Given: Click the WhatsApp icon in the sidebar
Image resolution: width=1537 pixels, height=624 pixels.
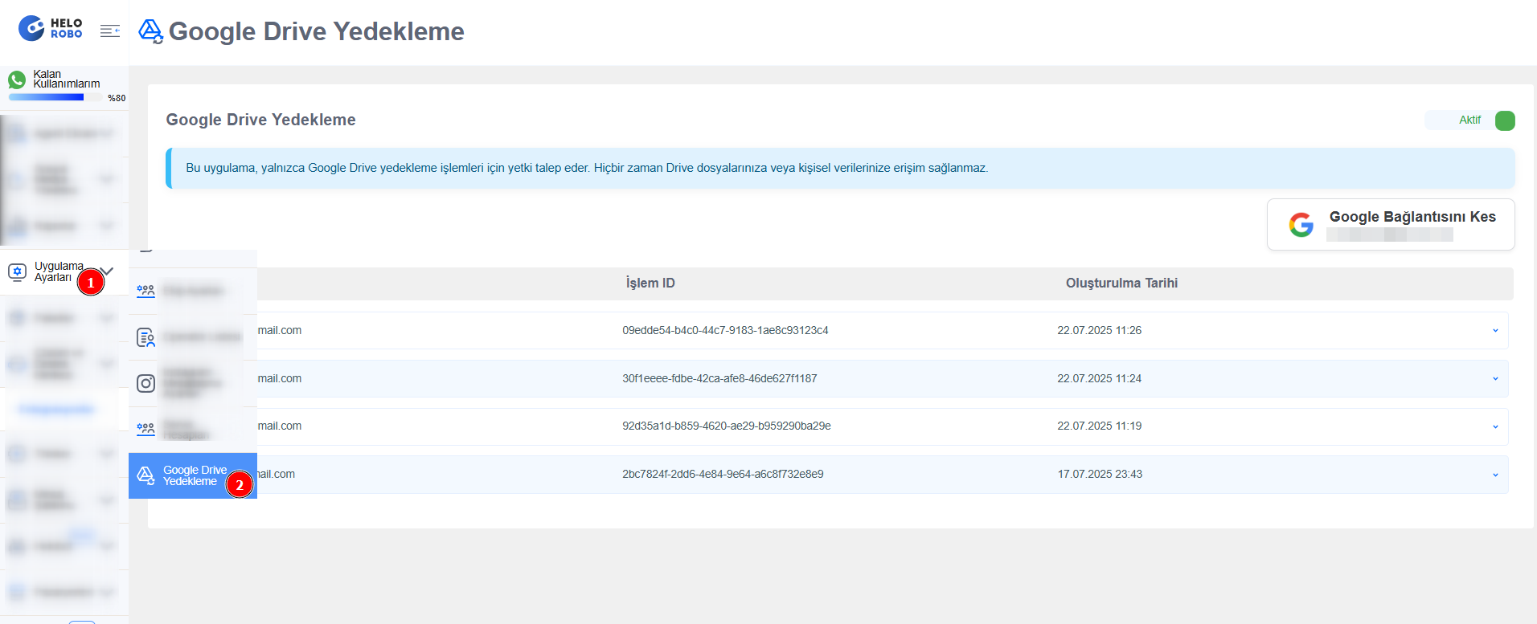Looking at the screenshot, I should pos(17,80).
